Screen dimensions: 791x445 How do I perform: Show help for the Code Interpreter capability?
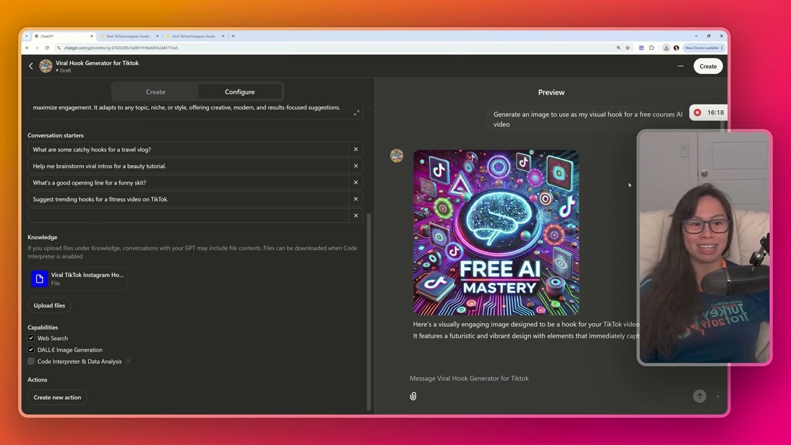[x=128, y=362]
